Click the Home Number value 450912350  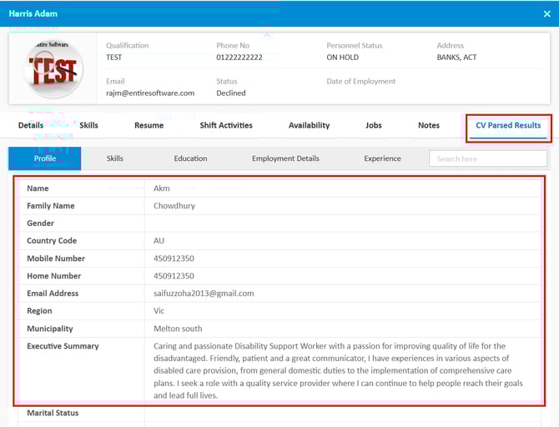point(174,276)
